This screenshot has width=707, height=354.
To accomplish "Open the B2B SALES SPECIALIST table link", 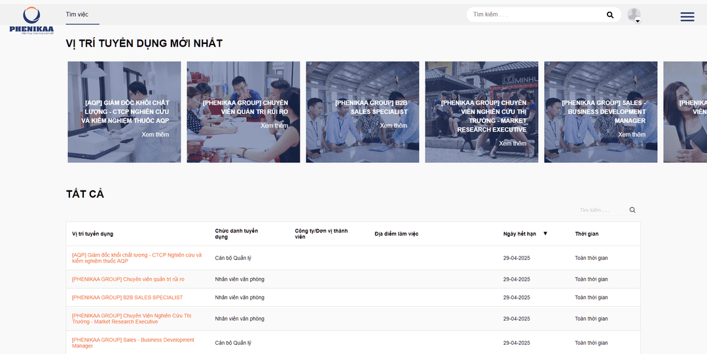I will [x=127, y=298].
